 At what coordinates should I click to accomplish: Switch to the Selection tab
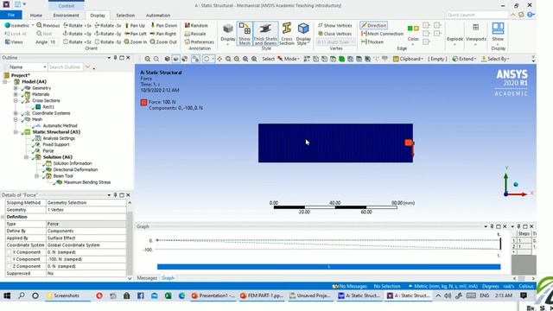pyautogui.click(x=125, y=16)
